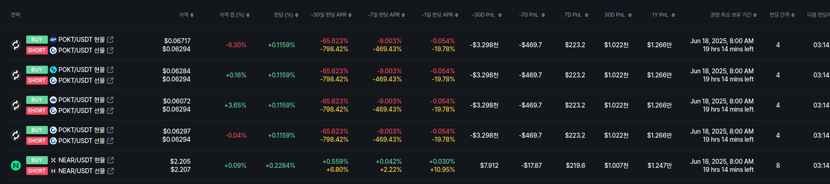This screenshot has width=830, height=184.
Task: Open external link for second row POKT/USDT 현물
Action: click(x=110, y=70)
